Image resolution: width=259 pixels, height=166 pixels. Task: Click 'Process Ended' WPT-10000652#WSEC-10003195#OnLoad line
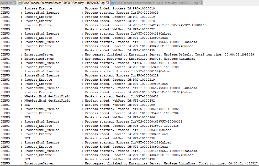139,92
